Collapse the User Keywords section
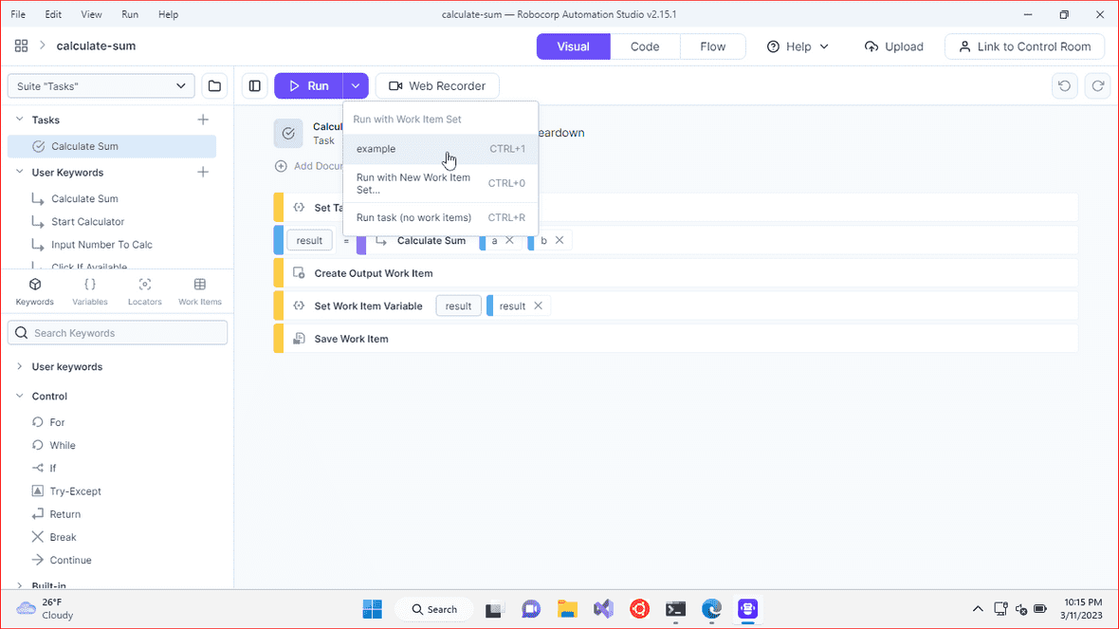The height and width of the screenshot is (629, 1119). pyautogui.click(x=20, y=172)
